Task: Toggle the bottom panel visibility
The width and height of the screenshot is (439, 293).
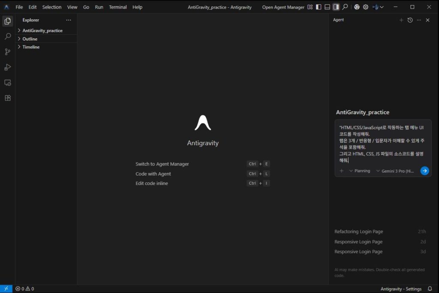Action: click(327, 7)
